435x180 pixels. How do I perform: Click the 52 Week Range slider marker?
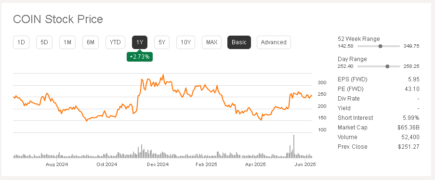point(381,46)
